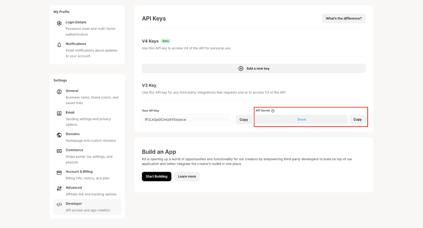423x228 pixels.
Task: Click the Account & Billing card icon
Action: 59,172
